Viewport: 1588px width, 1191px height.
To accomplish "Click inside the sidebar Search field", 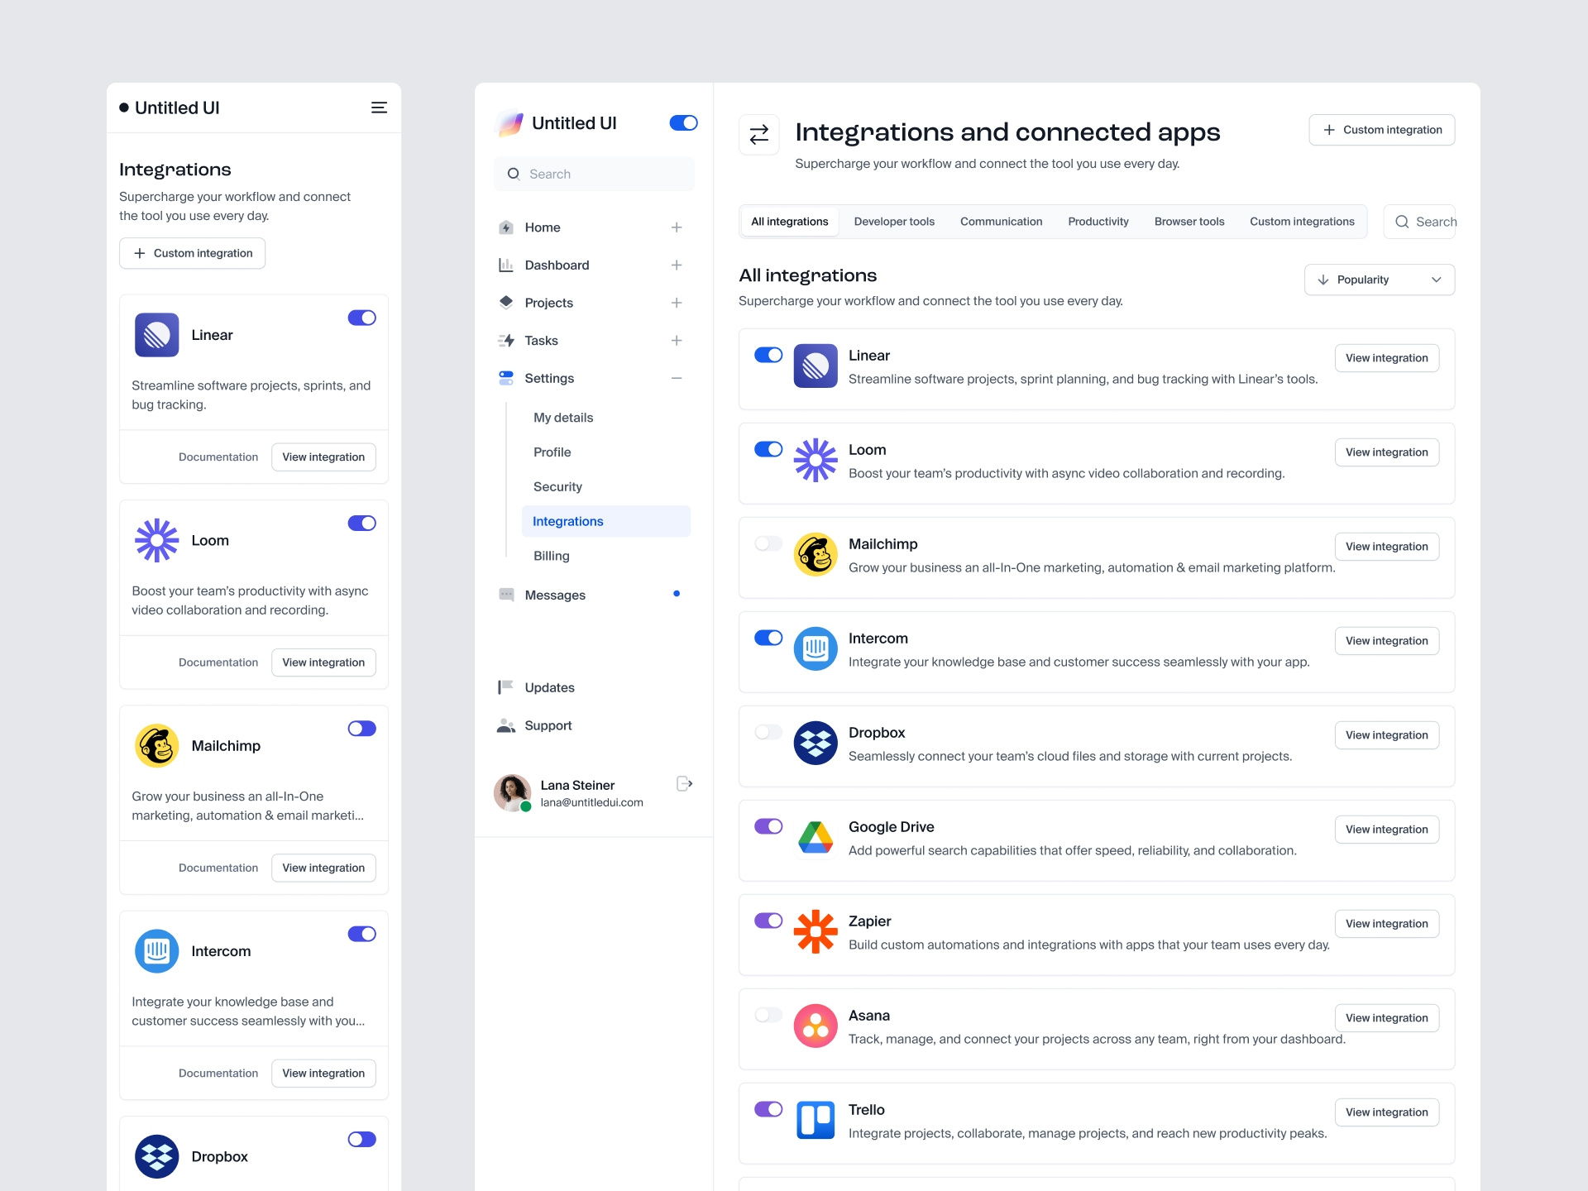I will point(594,174).
